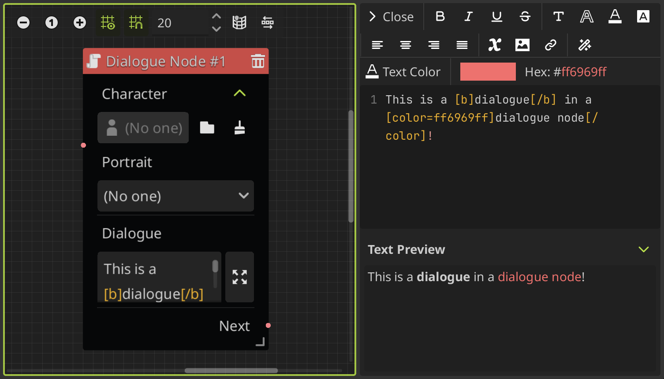Collapse the Text Preview section
Viewport: 664px width, 379px height.
643,249
